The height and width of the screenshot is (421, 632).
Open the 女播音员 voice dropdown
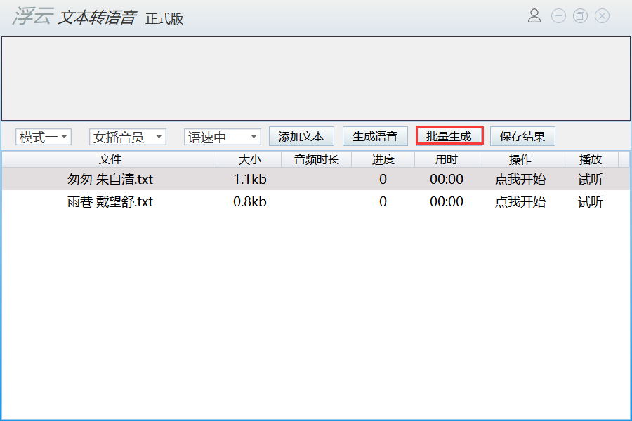[x=128, y=137]
